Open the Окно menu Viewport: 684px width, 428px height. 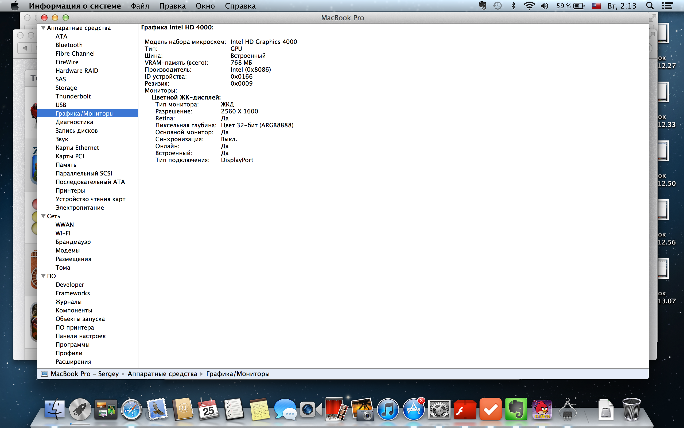(x=205, y=6)
